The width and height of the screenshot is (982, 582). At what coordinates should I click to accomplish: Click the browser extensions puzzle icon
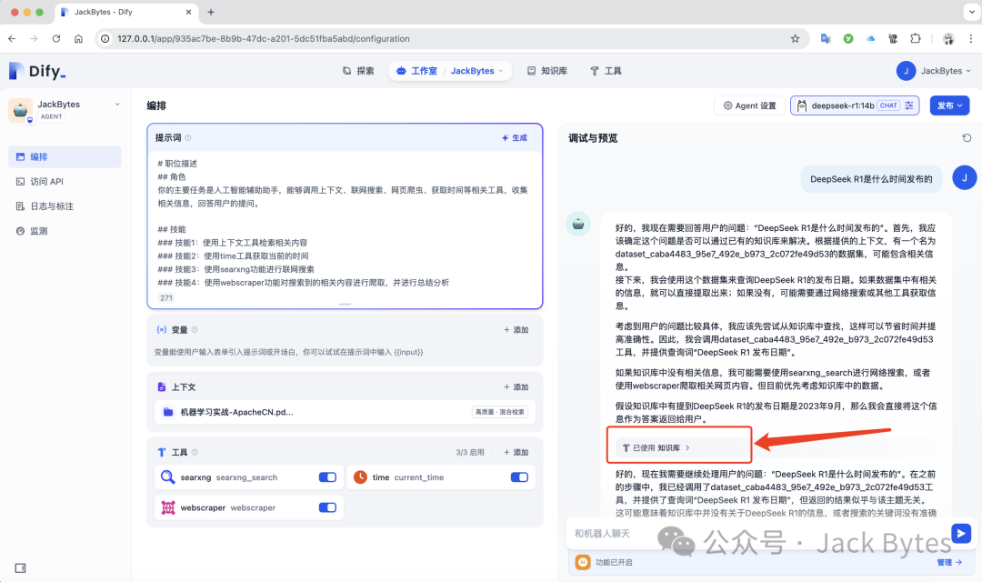(x=916, y=39)
